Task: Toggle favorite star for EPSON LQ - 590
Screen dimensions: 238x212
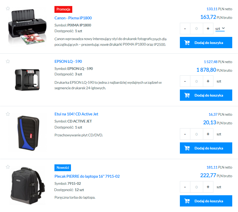Action: click(8, 61)
